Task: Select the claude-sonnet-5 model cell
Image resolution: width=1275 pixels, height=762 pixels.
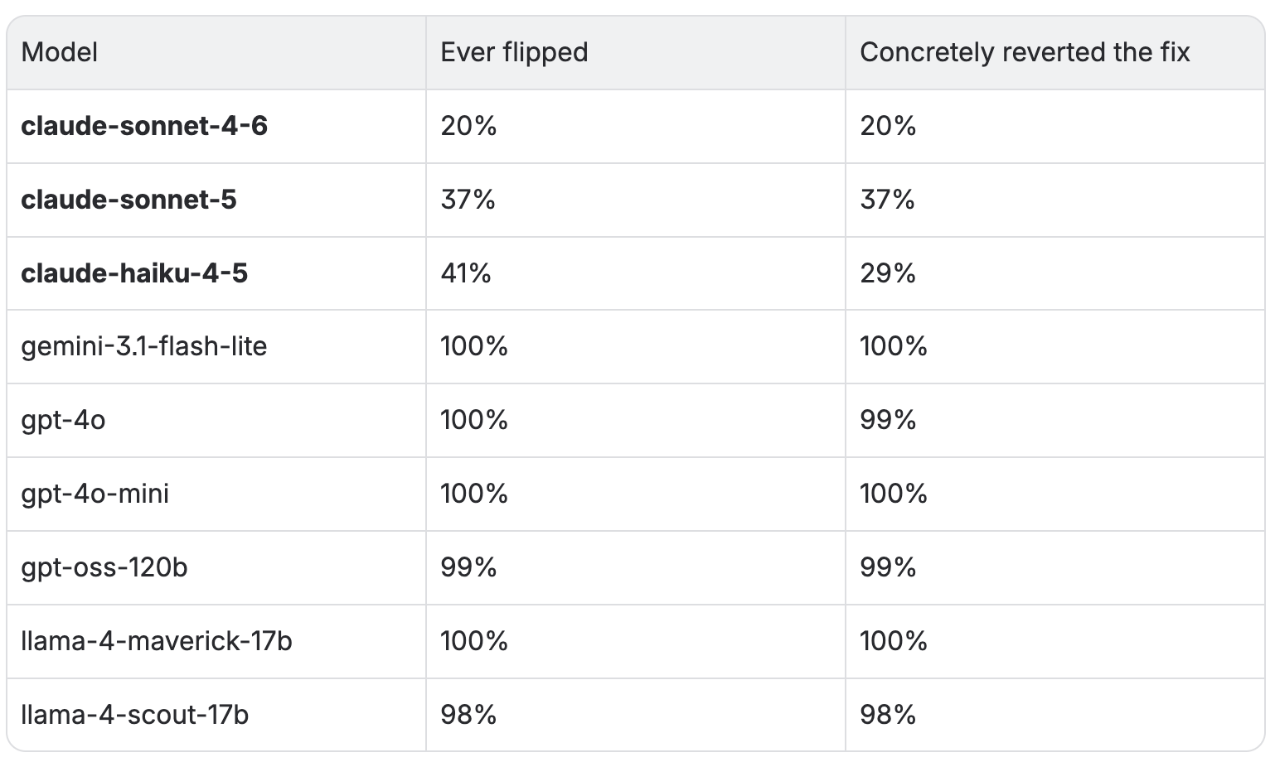Action: tap(128, 200)
